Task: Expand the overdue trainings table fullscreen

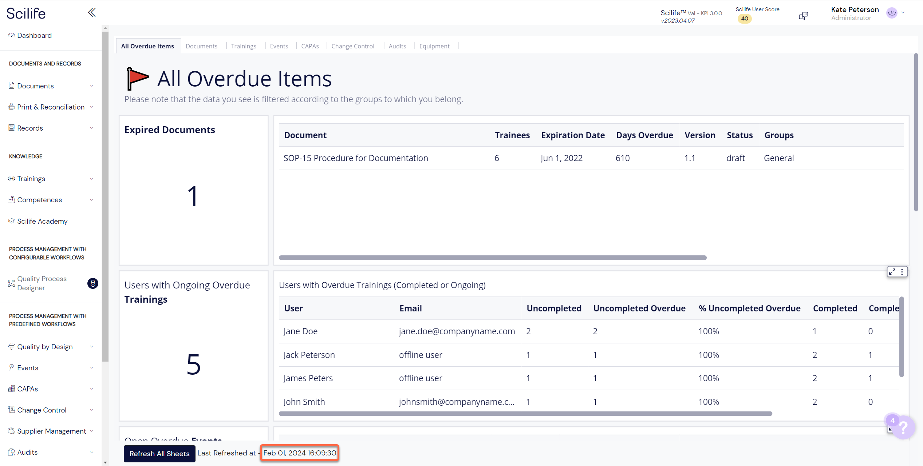Action: [892, 272]
